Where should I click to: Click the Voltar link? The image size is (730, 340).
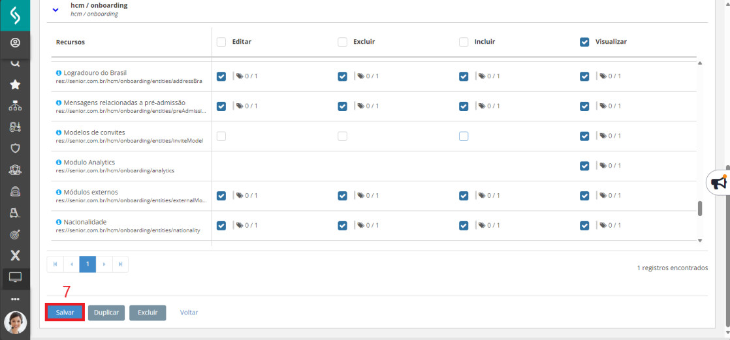point(189,313)
